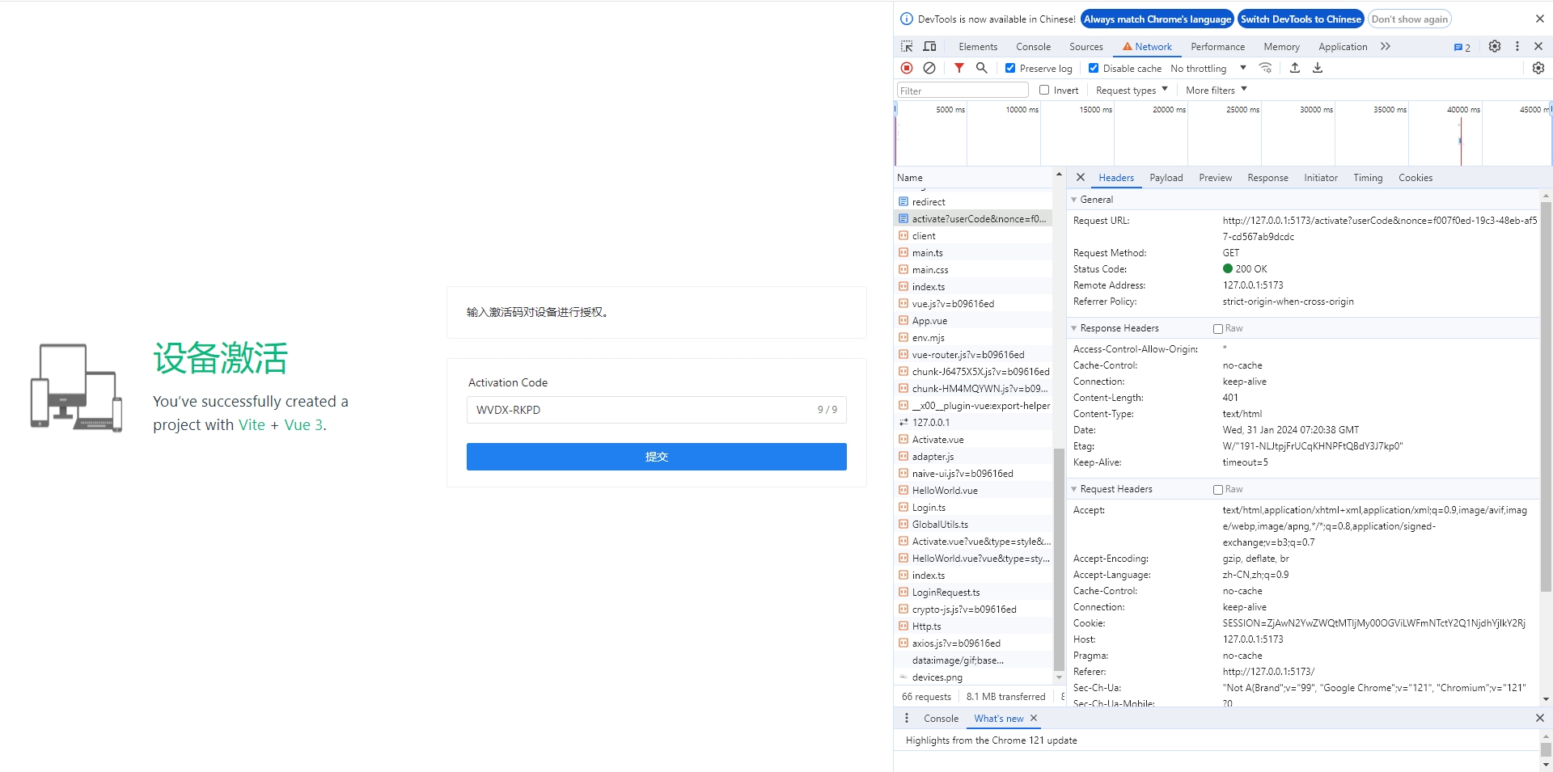Screen dimensions: 1553x772
Task: Open the Request types dropdown
Action: (1131, 91)
